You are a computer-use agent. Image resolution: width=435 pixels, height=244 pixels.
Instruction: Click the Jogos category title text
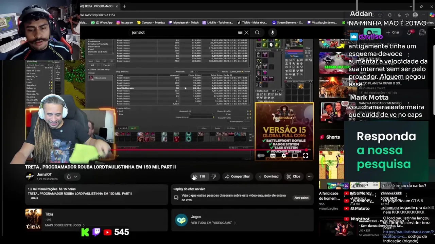pyautogui.click(x=196, y=217)
